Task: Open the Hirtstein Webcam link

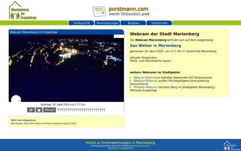Action: pos(145,87)
